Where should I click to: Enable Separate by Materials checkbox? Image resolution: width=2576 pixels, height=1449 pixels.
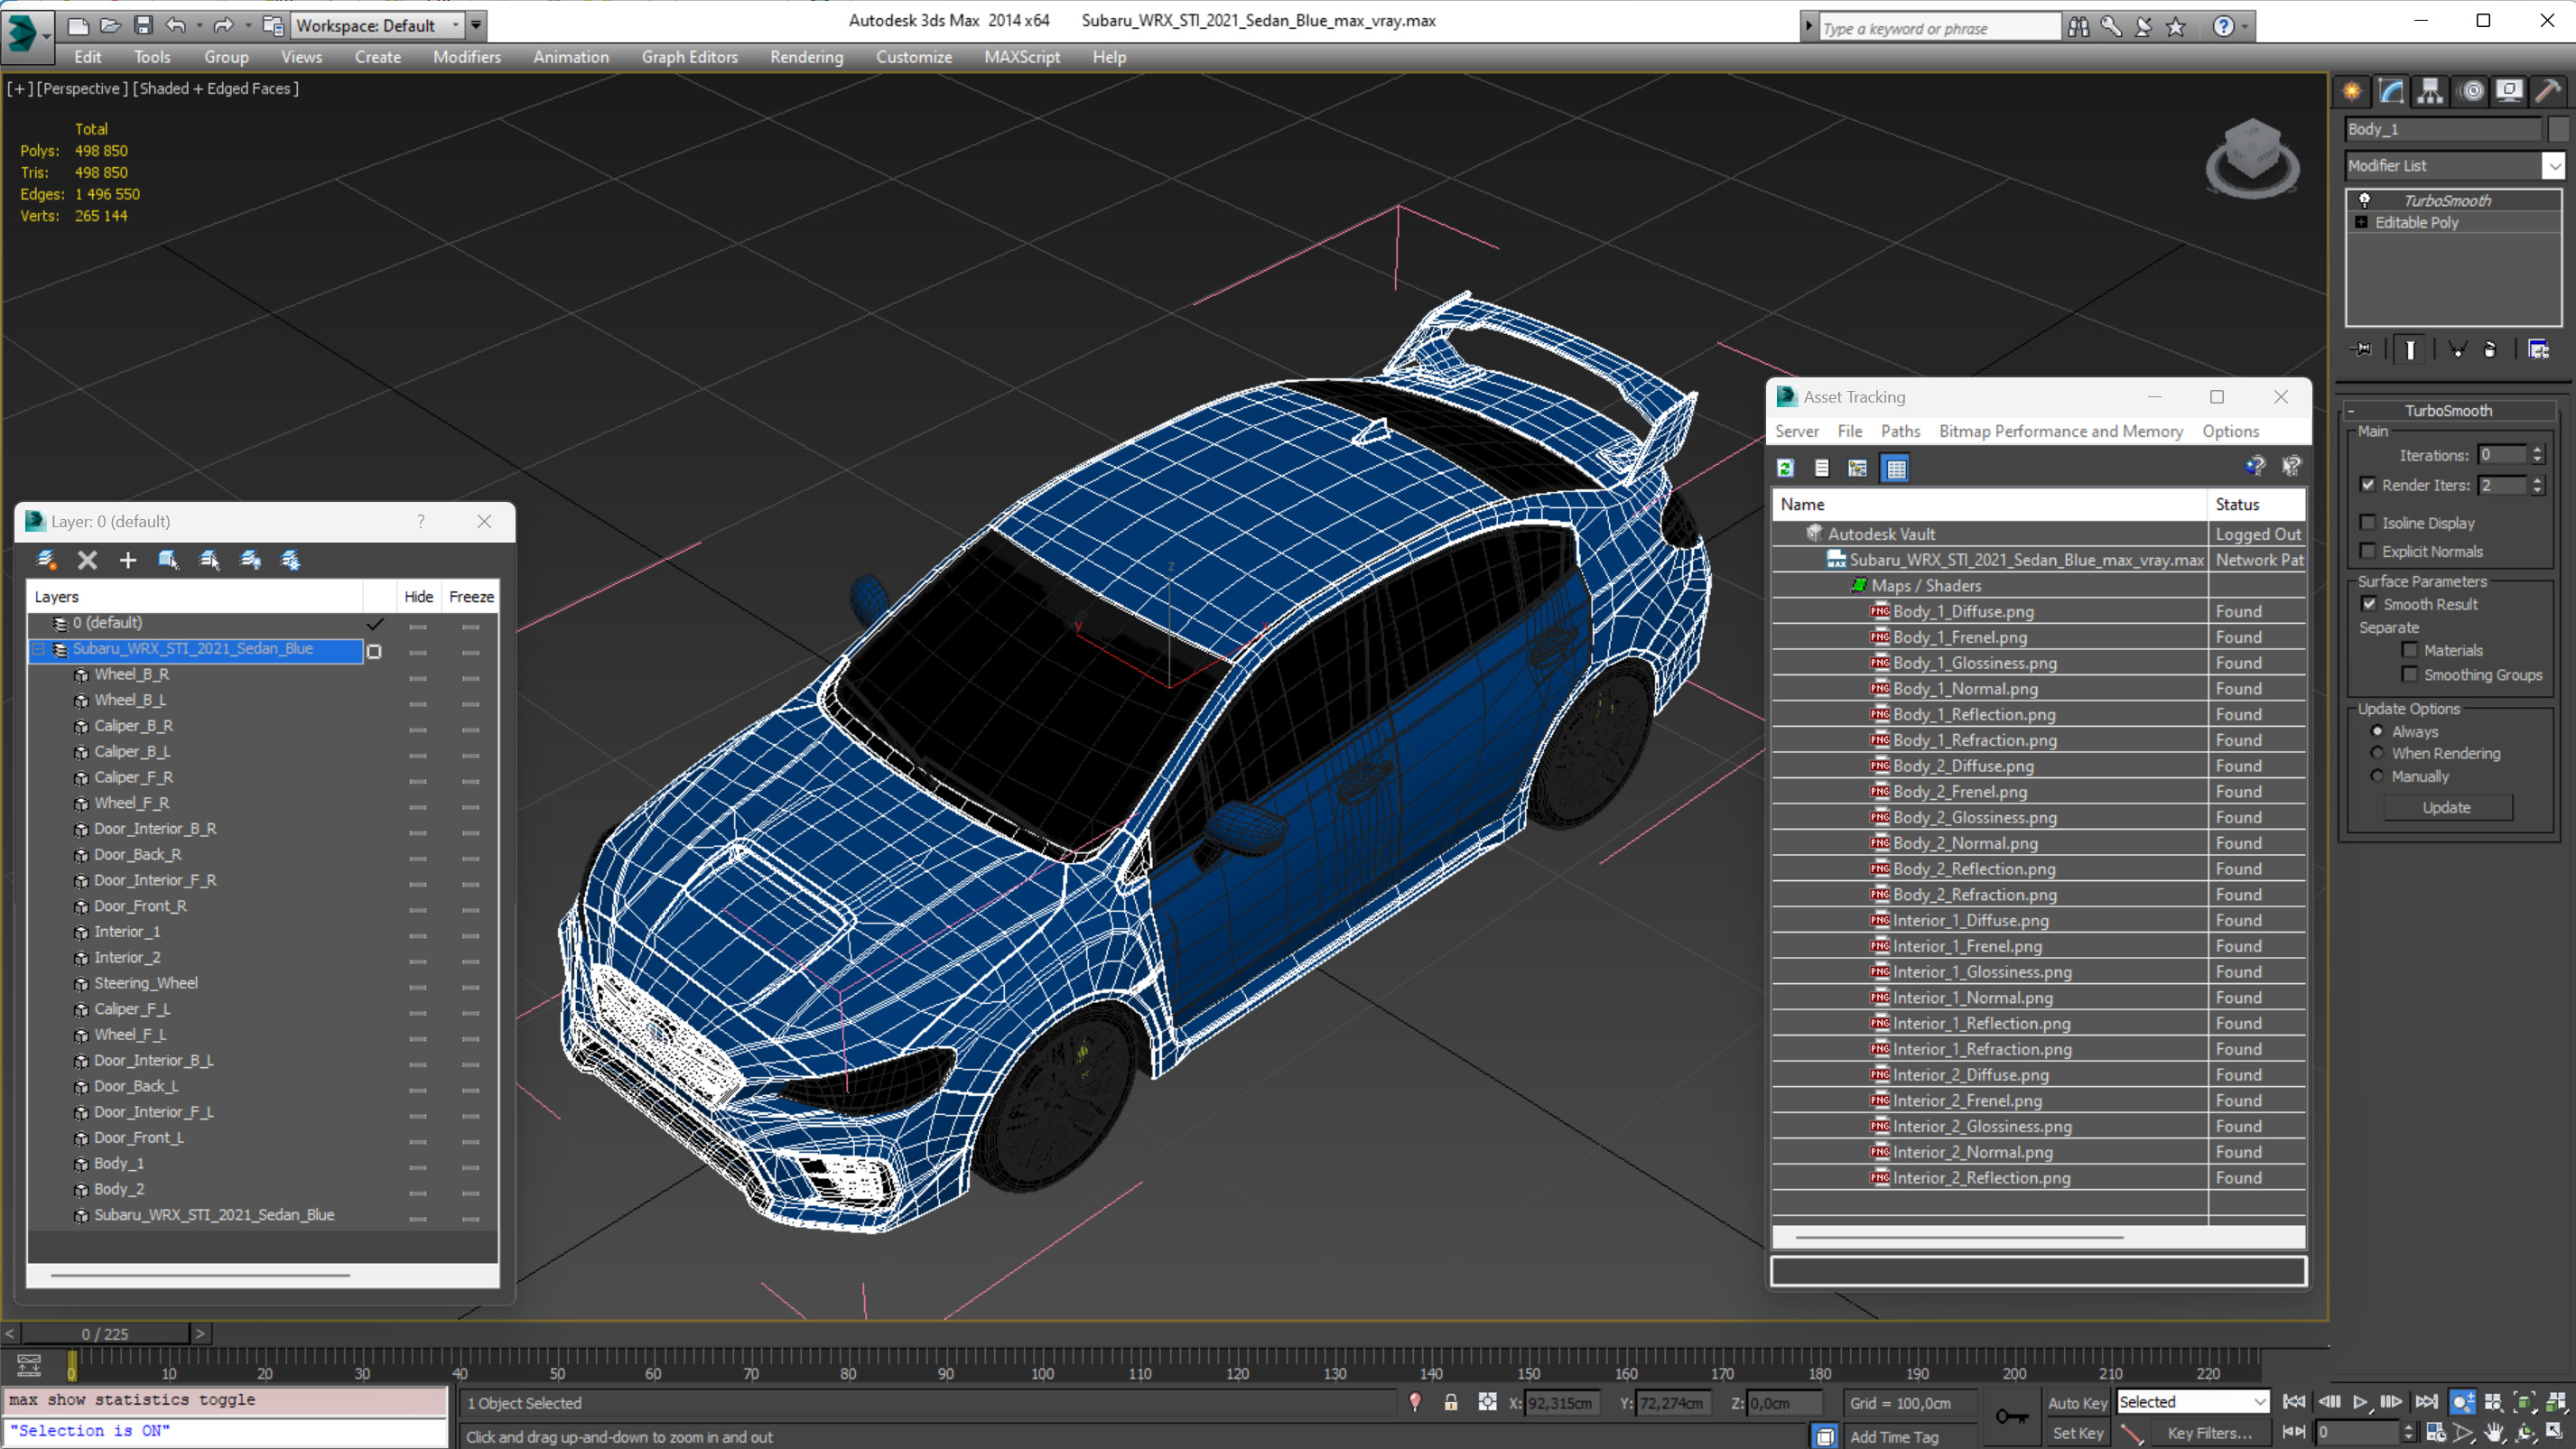coord(2410,650)
